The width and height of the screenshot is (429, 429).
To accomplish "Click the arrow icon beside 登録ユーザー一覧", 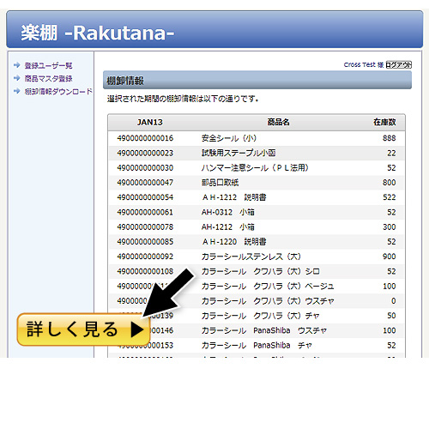I will click(17, 65).
